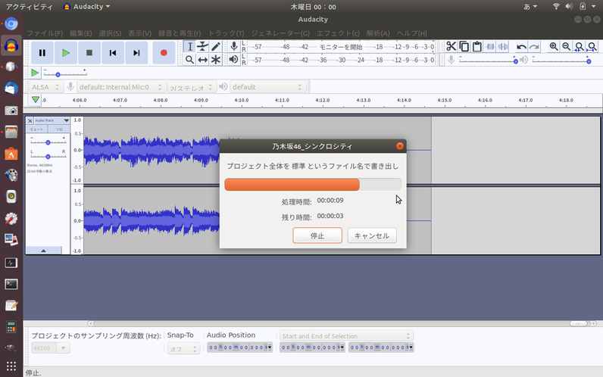Open the エフェクト(c) menu
Screen dimensions: 603x377
[338, 33]
